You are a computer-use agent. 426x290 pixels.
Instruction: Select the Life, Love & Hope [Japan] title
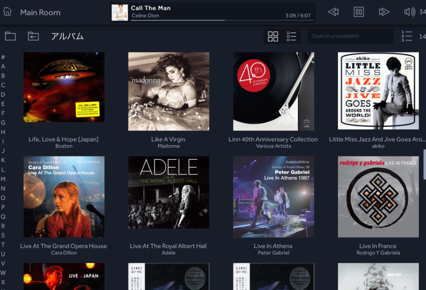point(64,139)
